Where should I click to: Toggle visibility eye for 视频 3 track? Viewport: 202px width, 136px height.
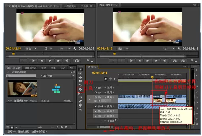96,88
